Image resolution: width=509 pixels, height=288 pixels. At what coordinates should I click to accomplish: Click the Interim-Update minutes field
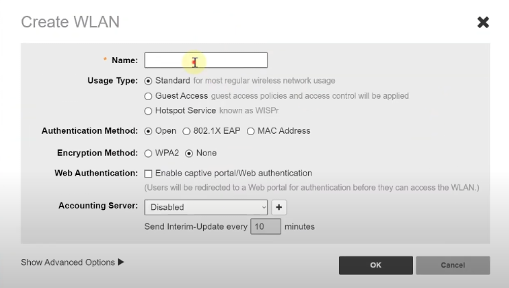pyautogui.click(x=265, y=226)
